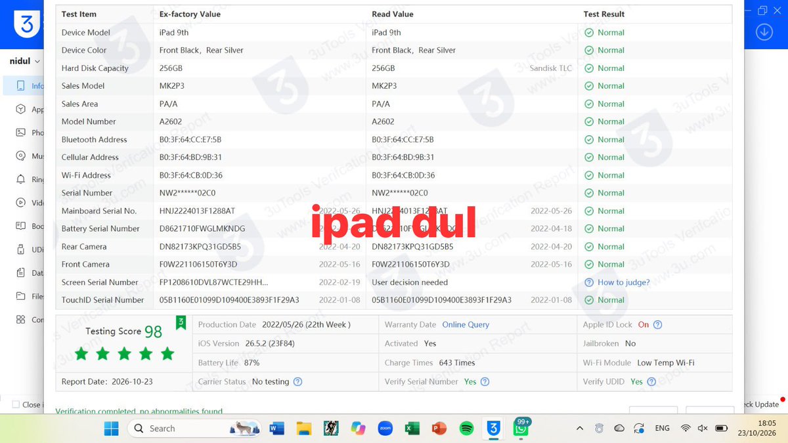Open the How to judge? link

click(624, 282)
